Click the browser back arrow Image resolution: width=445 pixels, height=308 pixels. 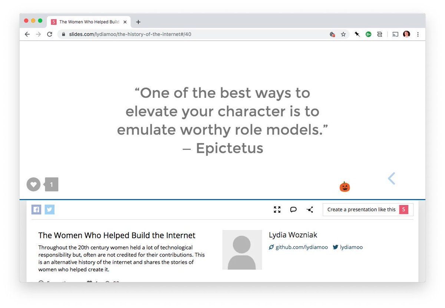point(27,34)
